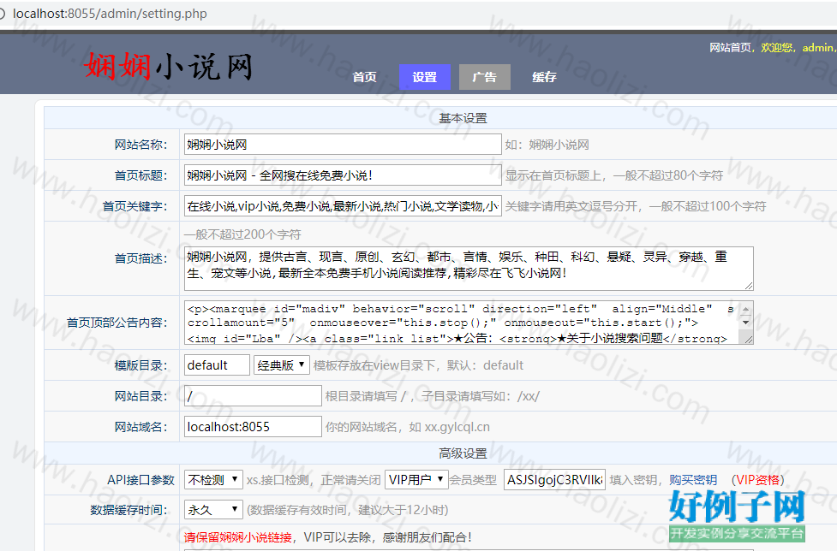Click the 网站首页 link in header
837x551 pixels.
click(730, 47)
